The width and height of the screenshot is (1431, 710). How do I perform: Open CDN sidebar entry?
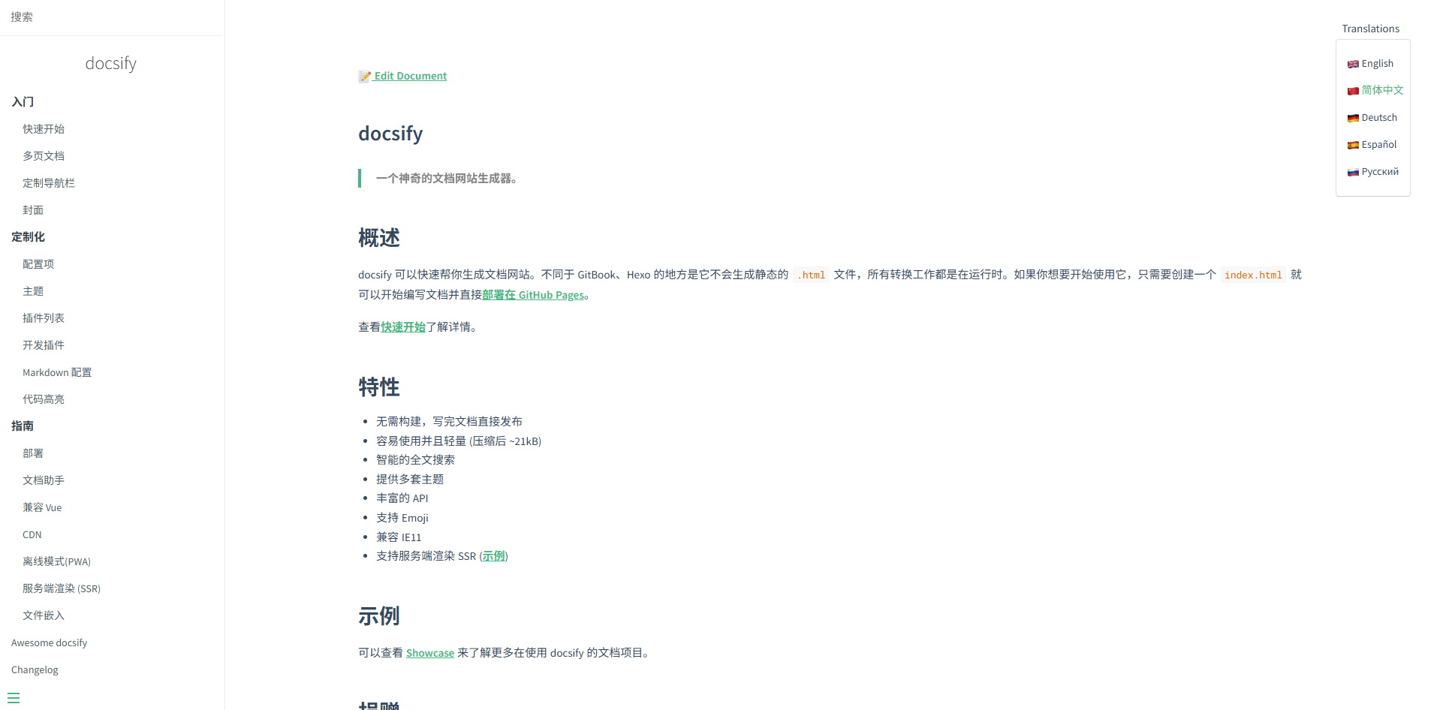click(32, 534)
